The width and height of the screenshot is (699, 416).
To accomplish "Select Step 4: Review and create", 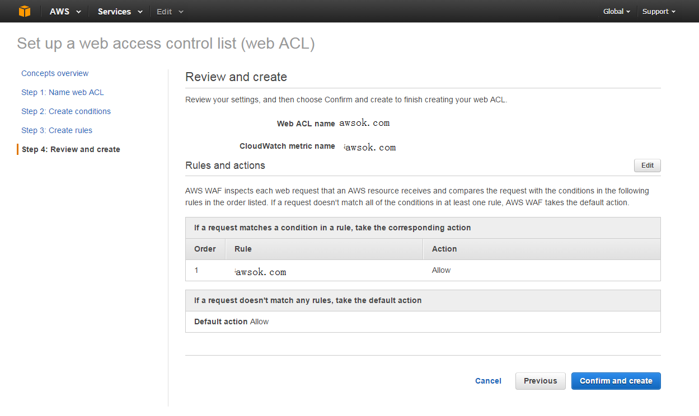I will click(71, 149).
